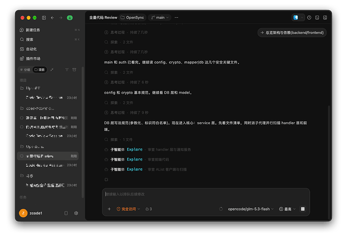Open the opencode/glm-5.3-flash model dropdown
This screenshot has height=241, width=347.
coord(251,209)
